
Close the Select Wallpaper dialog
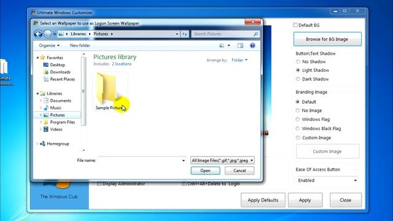(x=252, y=22)
